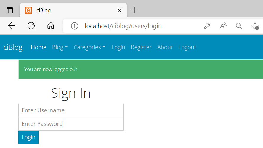Reload the page with refresh icon

pyautogui.click(x=31, y=26)
